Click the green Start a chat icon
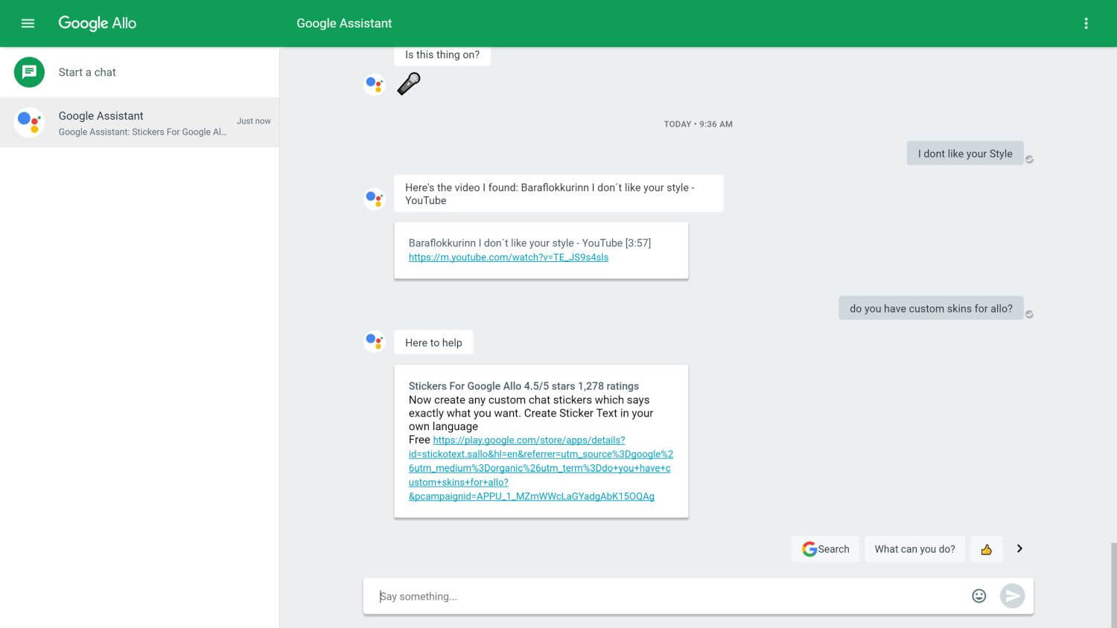The width and height of the screenshot is (1117, 628). [29, 72]
